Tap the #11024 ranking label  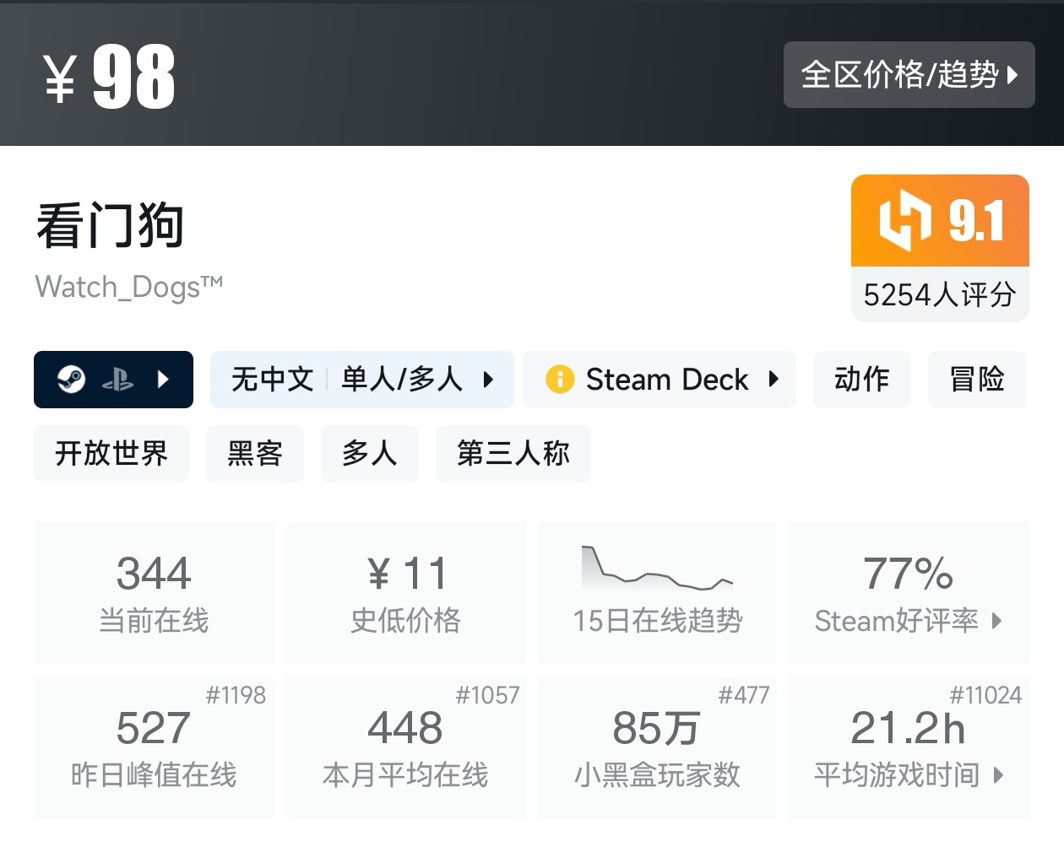pyautogui.click(x=985, y=695)
